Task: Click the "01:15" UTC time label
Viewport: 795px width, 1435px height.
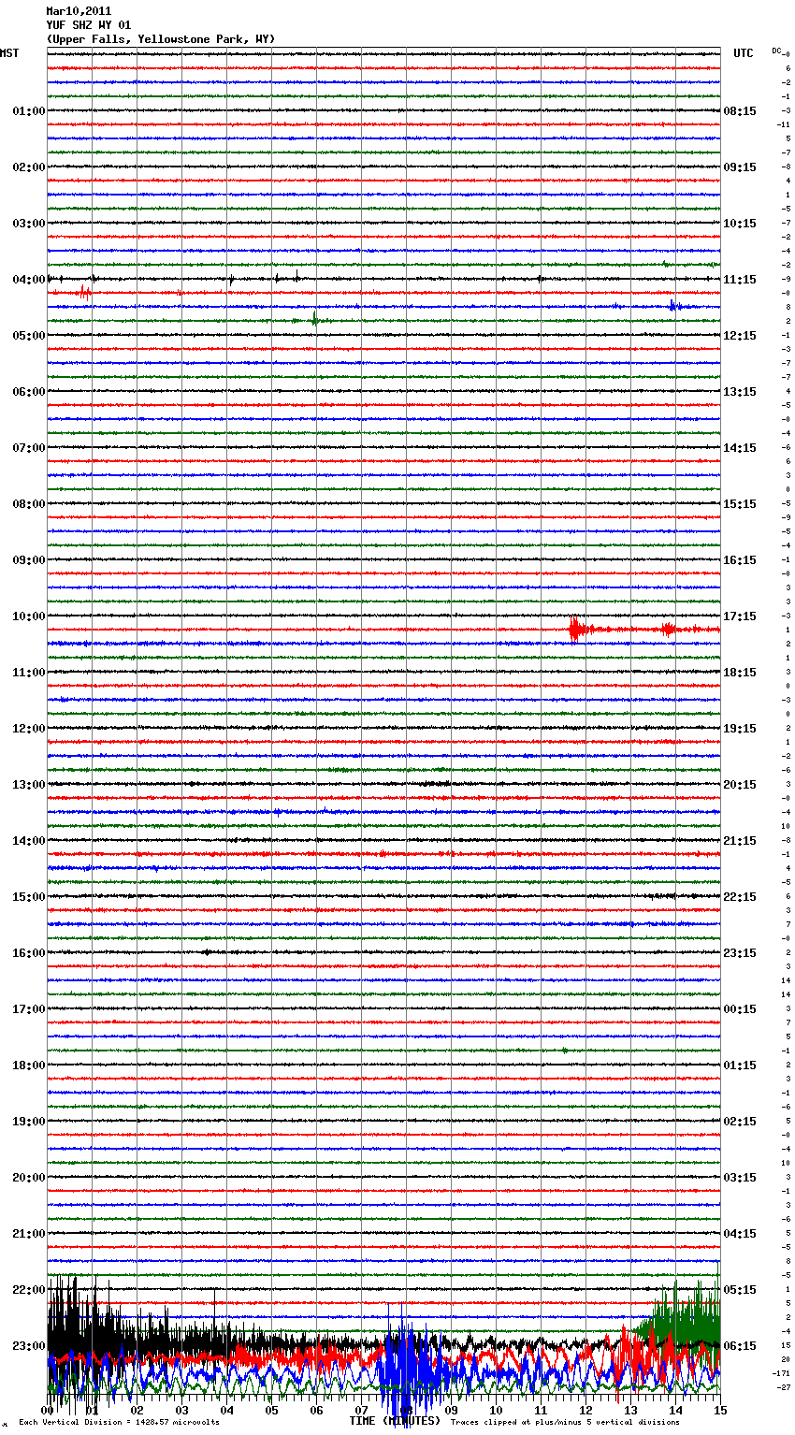Action: (x=740, y=1065)
